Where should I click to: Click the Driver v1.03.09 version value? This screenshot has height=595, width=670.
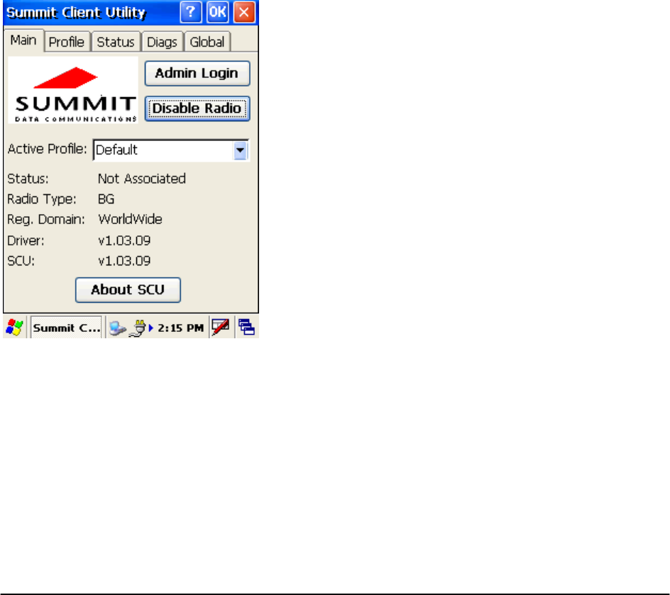pos(124,240)
